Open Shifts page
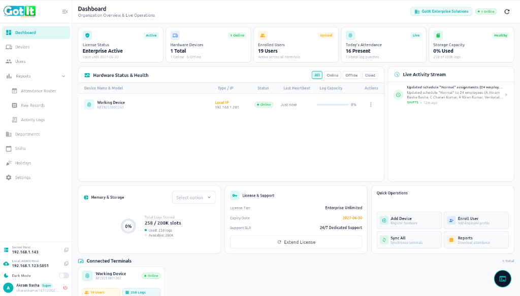Image resolution: width=520 pixels, height=296 pixels. point(36,149)
